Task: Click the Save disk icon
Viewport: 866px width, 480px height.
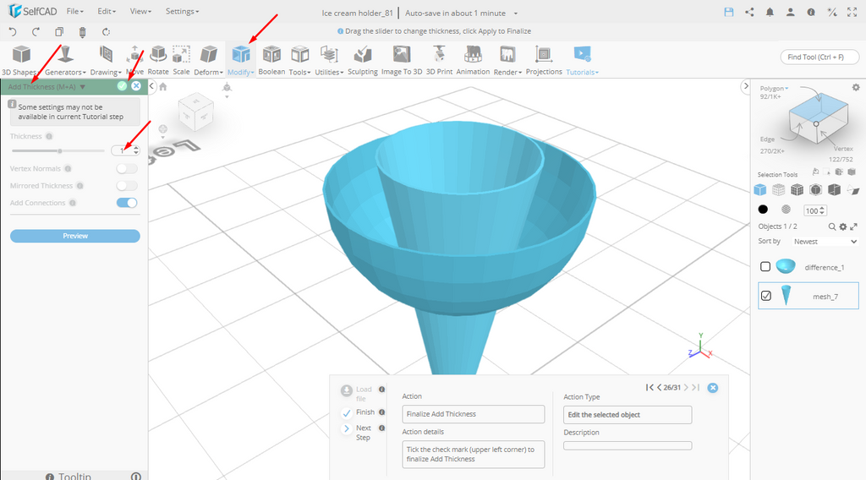Action: (x=728, y=12)
